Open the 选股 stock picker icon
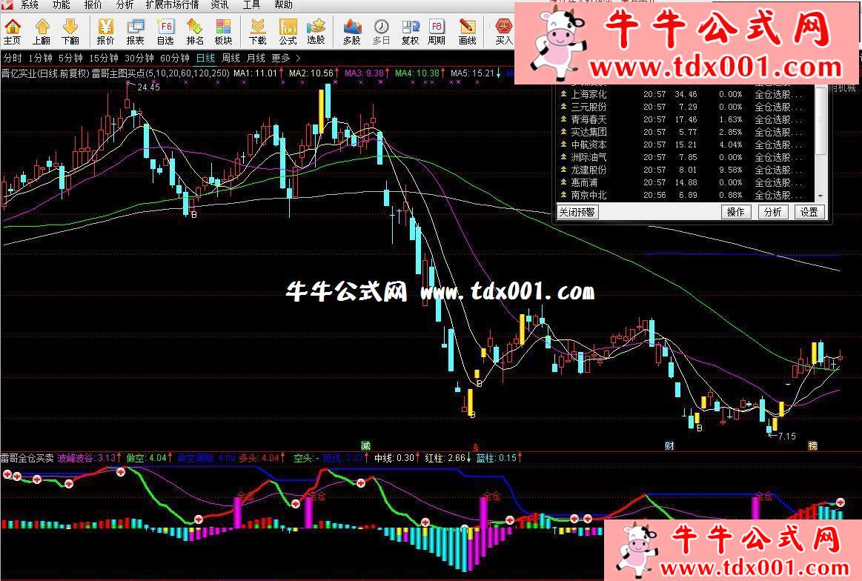Image resolution: width=862 pixels, height=581 pixels. tap(316, 32)
